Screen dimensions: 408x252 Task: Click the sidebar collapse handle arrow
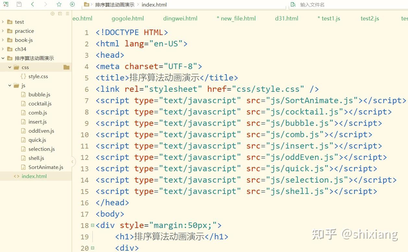click(73, 161)
